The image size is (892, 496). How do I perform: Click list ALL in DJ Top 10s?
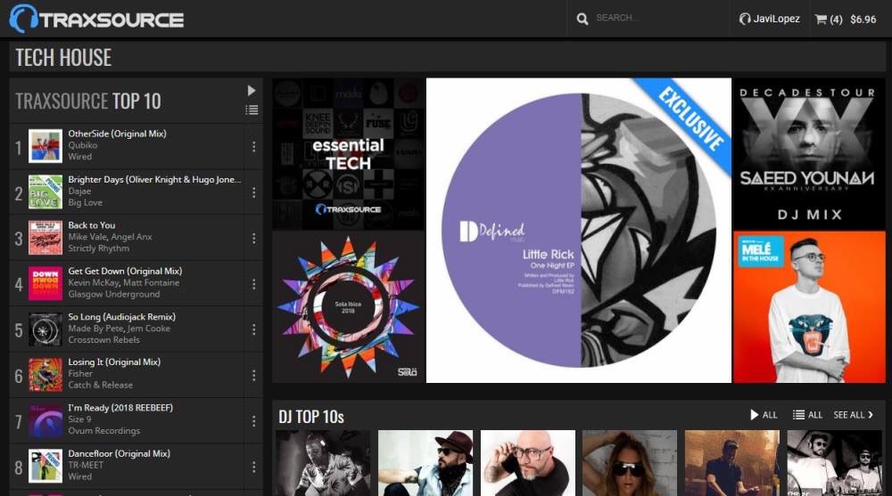coord(807,415)
